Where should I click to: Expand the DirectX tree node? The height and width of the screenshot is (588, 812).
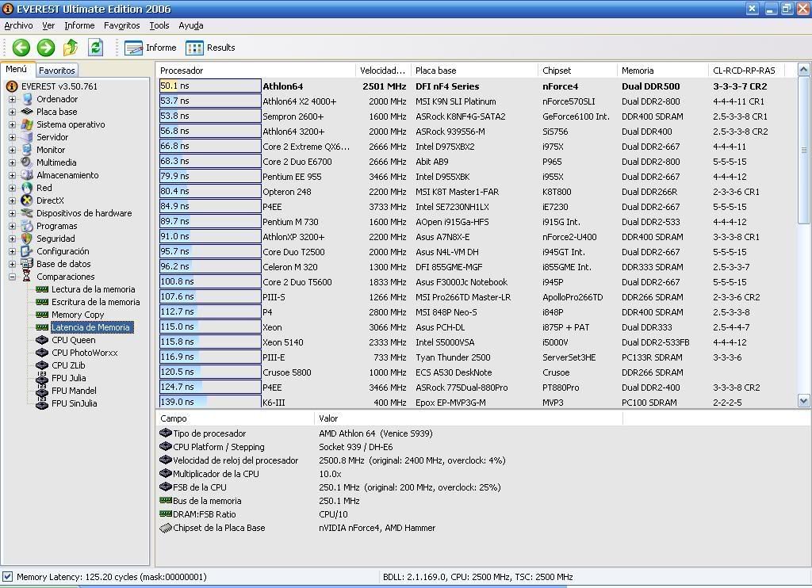[x=12, y=200]
